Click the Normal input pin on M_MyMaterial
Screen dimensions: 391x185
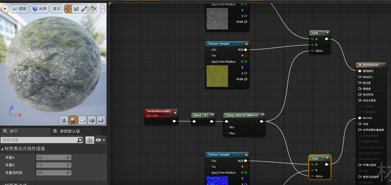coord(360,118)
